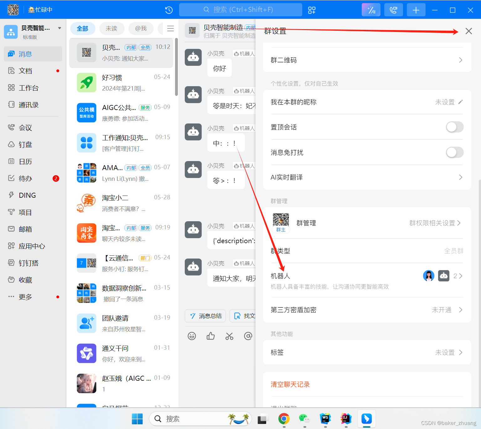The width and height of the screenshot is (481, 429).
Task: Open the apps grid icon beside search
Action: pos(312,10)
